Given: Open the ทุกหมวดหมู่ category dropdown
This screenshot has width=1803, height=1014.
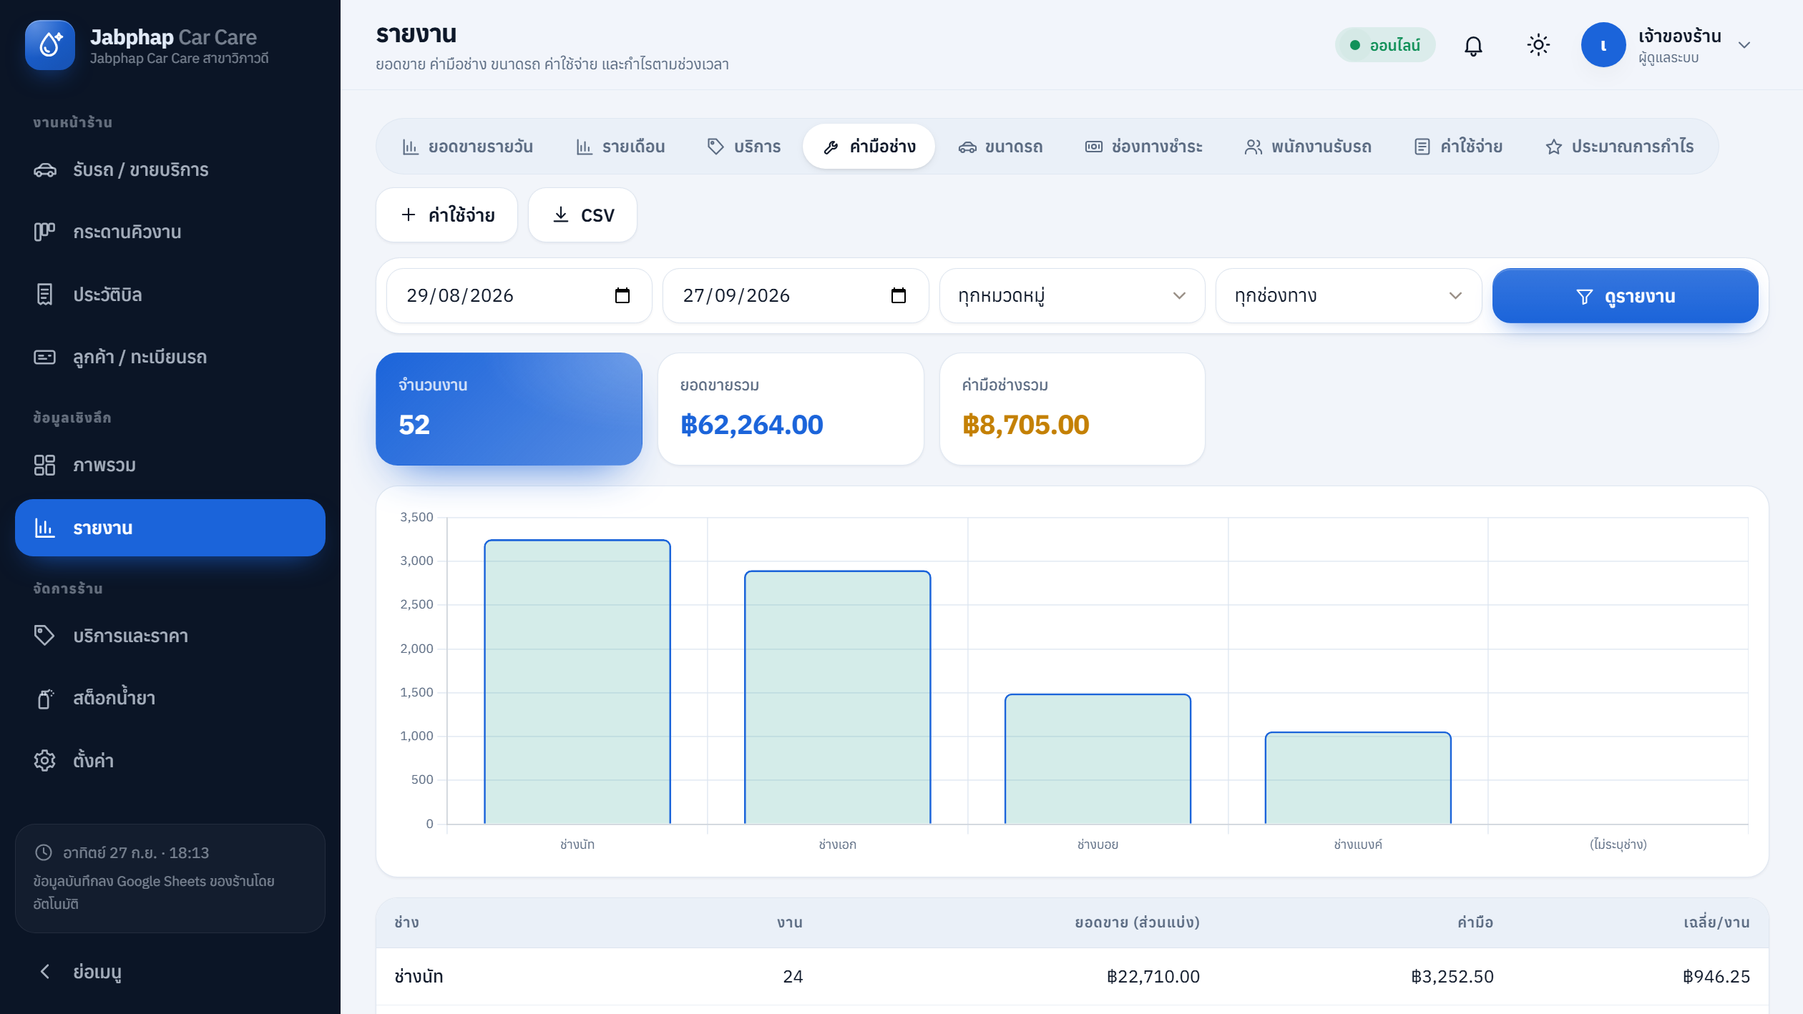Looking at the screenshot, I should 1072,295.
